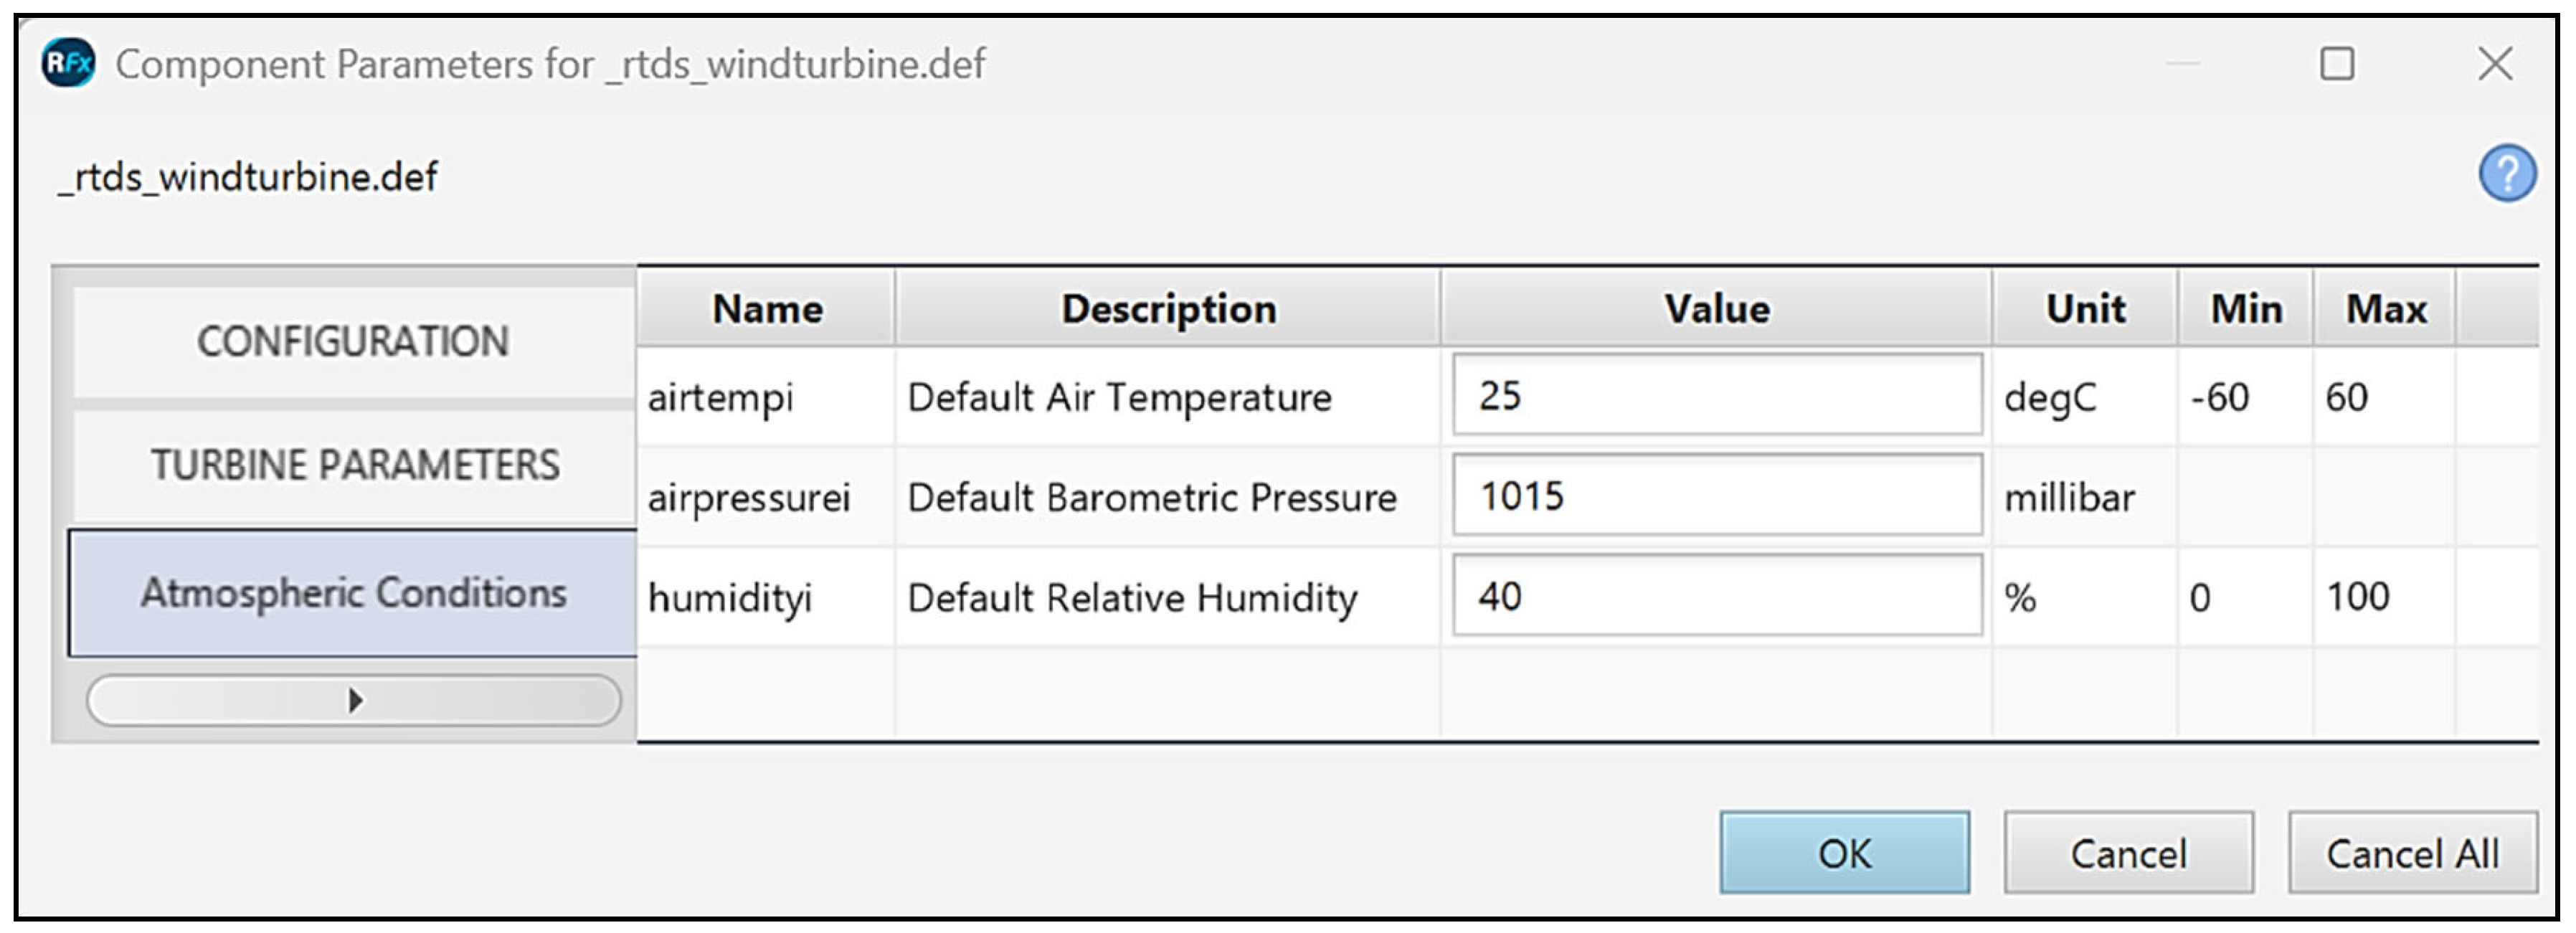This screenshot has width=2576, height=933.
Task: Click the Description column header
Action: pyautogui.click(x=1168, y=309)
